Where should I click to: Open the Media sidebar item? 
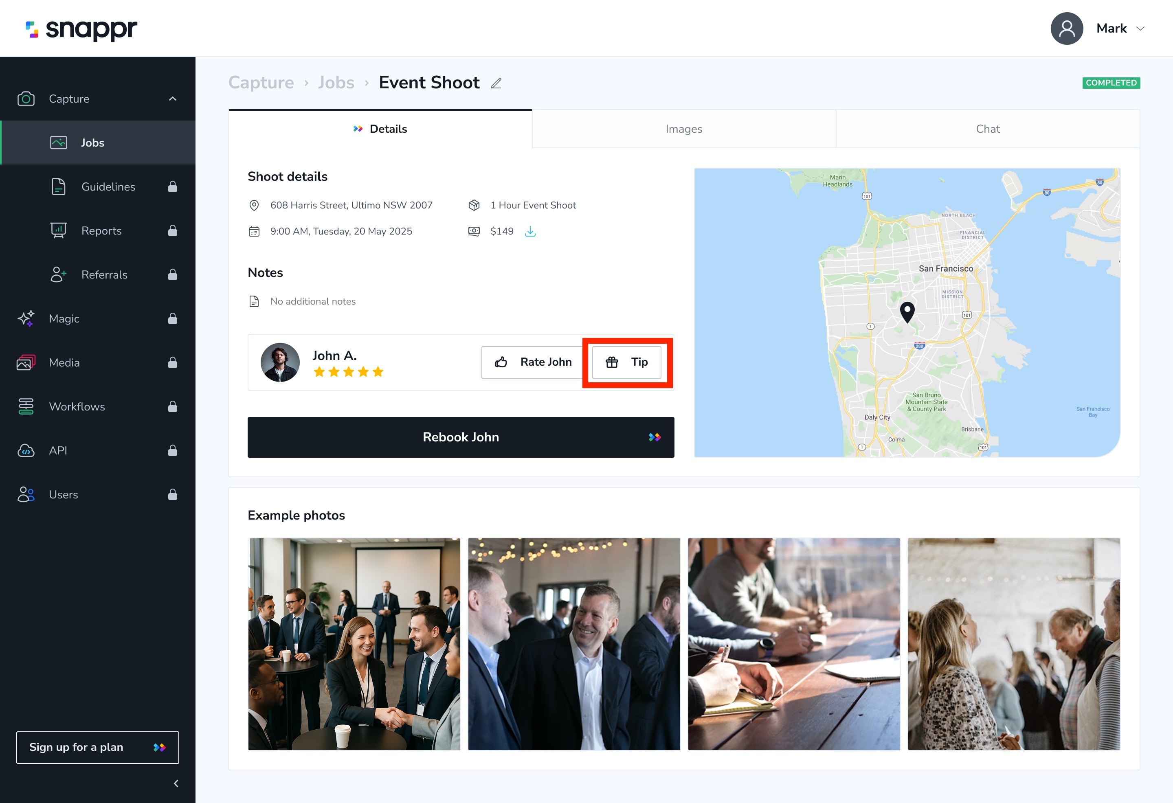[x=64, y=362]
